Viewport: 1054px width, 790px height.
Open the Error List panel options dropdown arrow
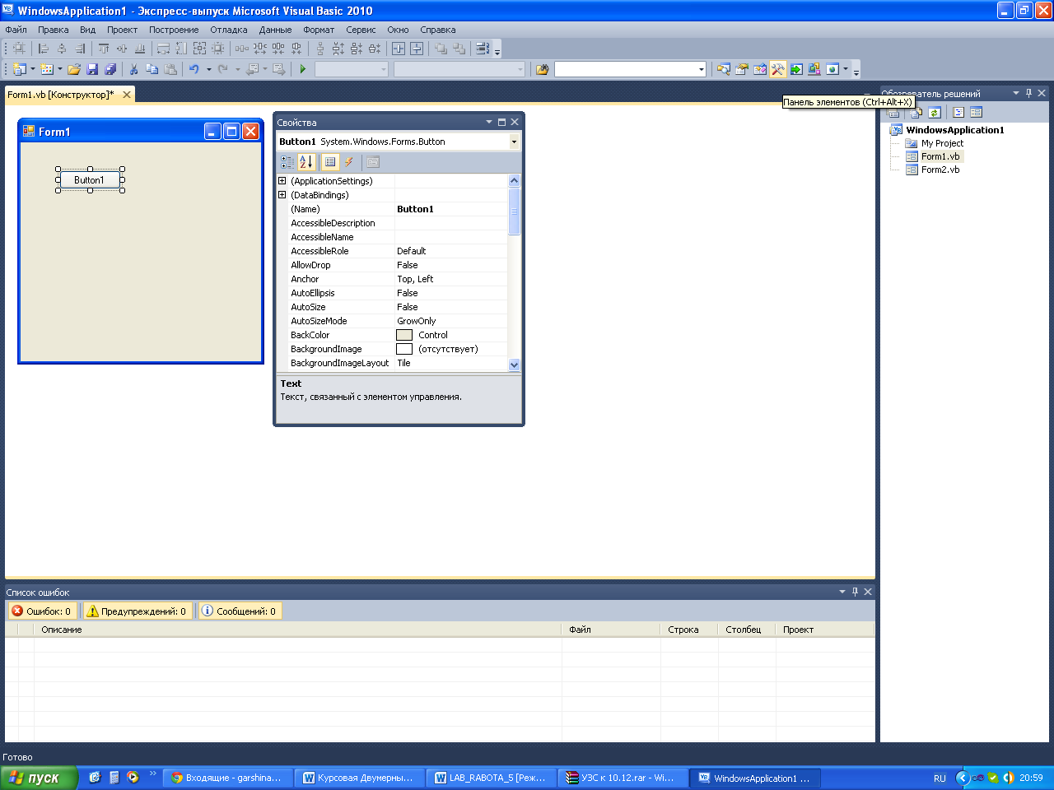click(842, 592)
